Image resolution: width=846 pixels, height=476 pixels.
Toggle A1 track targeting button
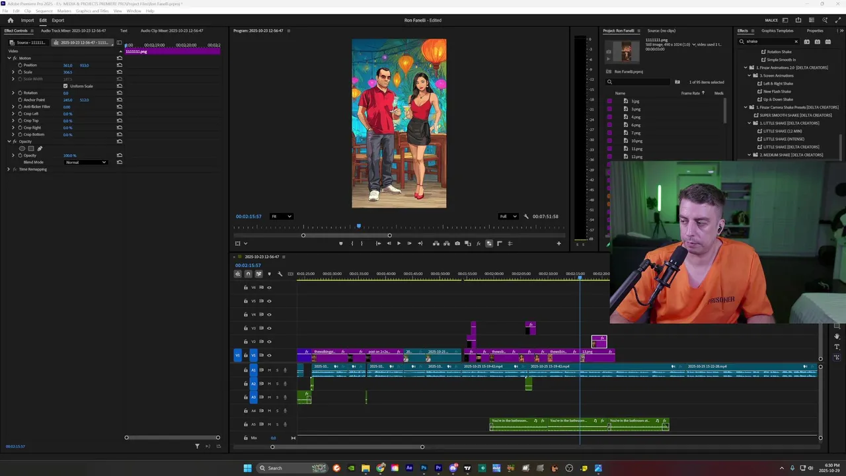click(253, 370)
